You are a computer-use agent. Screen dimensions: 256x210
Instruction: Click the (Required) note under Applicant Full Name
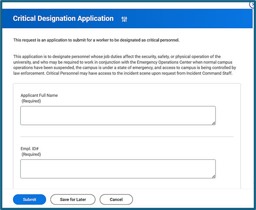coord(31,101)
